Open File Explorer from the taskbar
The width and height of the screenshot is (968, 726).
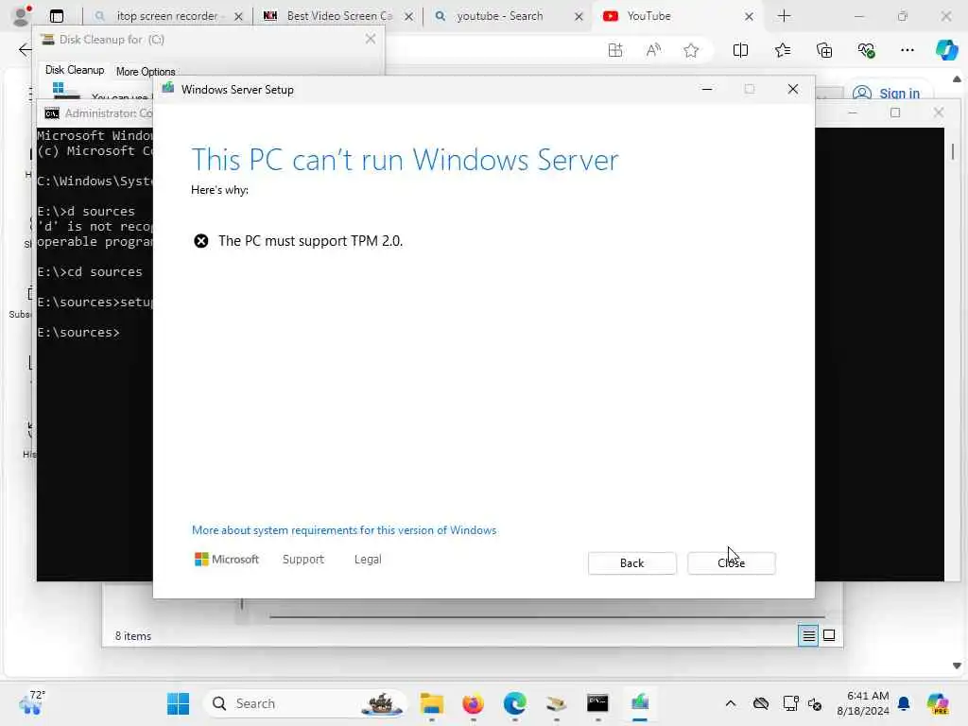[431, 703]
